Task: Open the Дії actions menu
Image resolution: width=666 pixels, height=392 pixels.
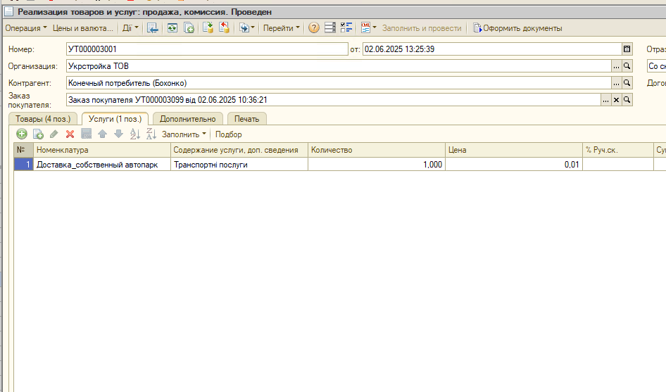Action: point(130,28)
